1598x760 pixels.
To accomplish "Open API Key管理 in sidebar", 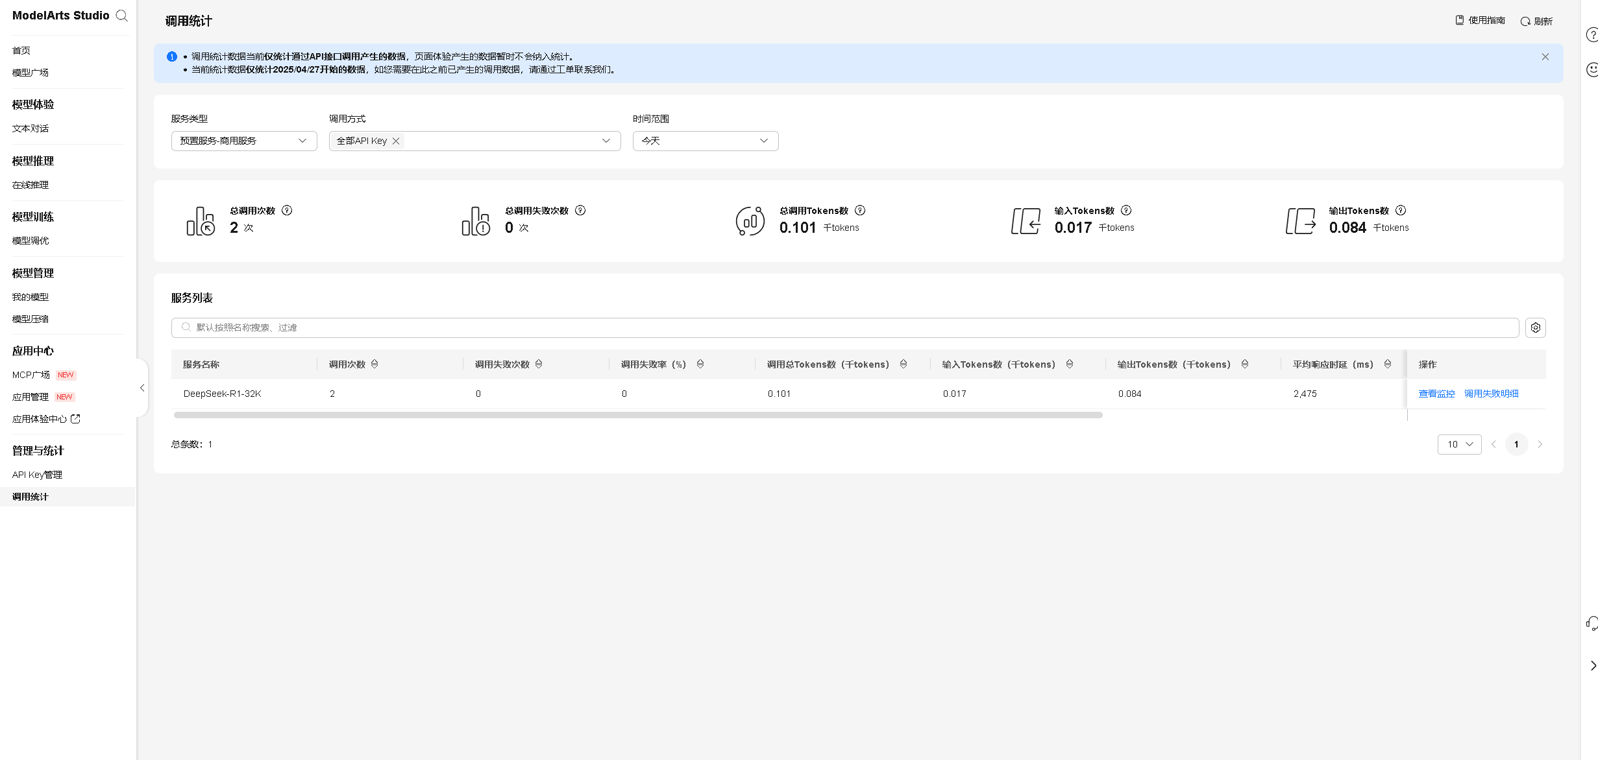I will pos(37,475).
